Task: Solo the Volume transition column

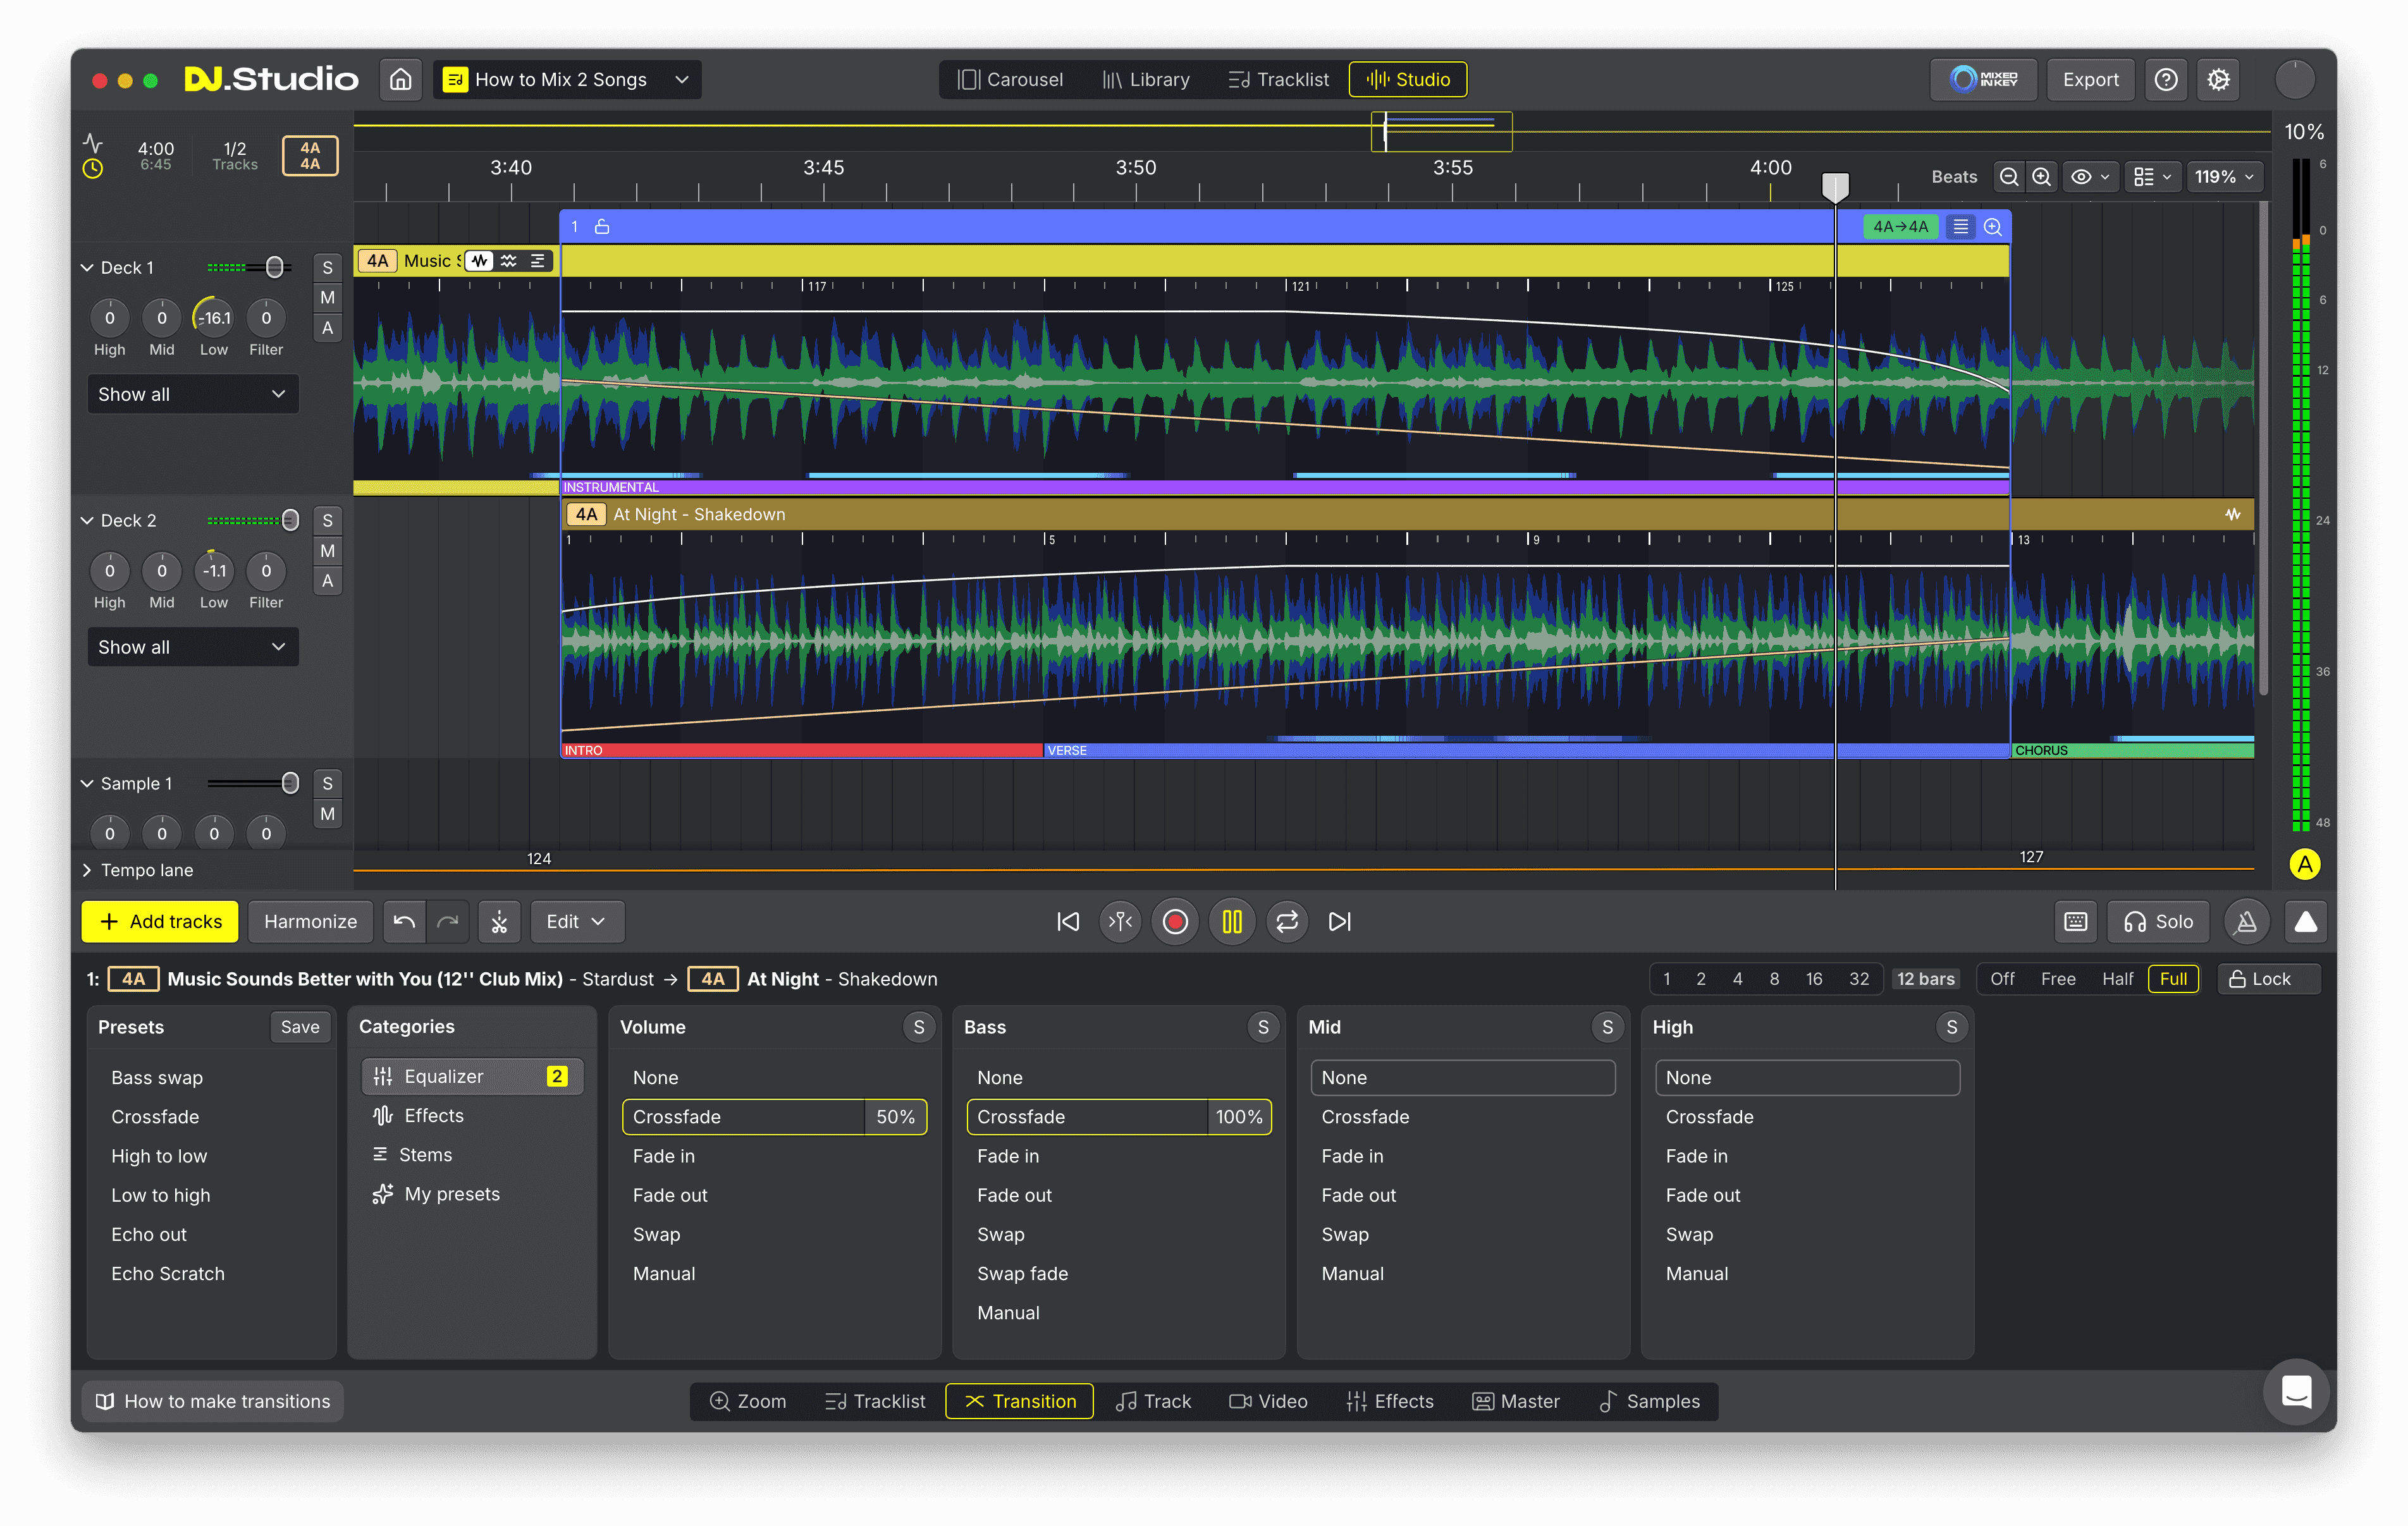Action: [x=919, y=1027]
